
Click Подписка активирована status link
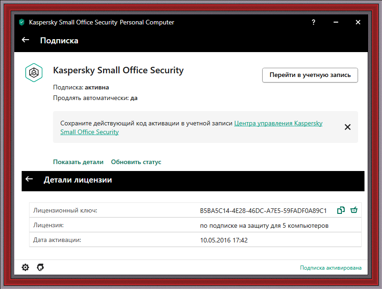tap(330, 268)
